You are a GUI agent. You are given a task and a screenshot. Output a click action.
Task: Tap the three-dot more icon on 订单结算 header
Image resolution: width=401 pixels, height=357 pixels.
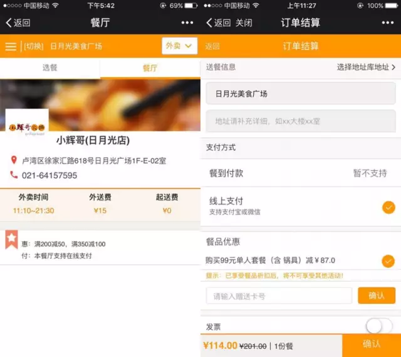click(388, 23)
